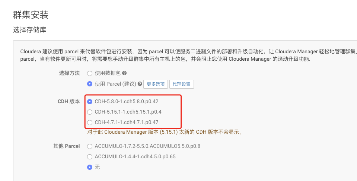Open the 代理设置 button

pos(181,84)
